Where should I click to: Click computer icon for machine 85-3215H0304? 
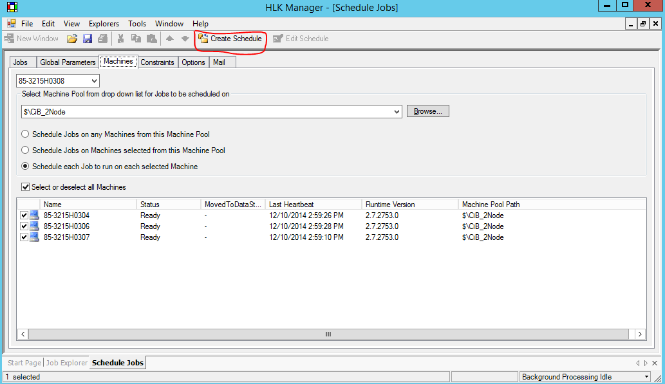tap(34, 215)
